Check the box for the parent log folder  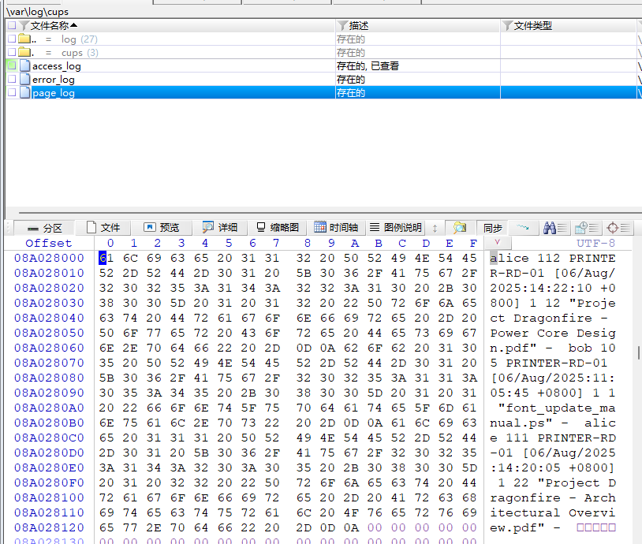[x=12, y=39]
